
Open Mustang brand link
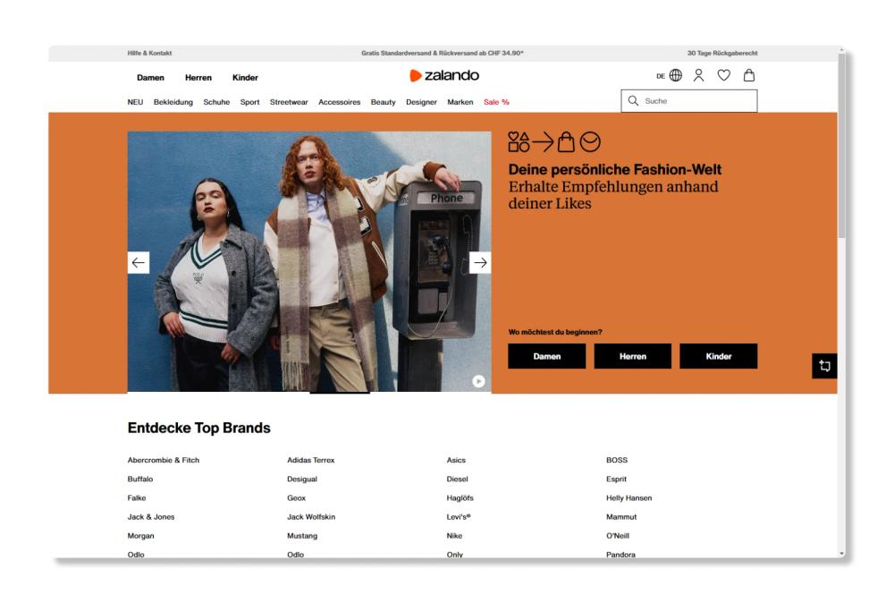[302, 535]
